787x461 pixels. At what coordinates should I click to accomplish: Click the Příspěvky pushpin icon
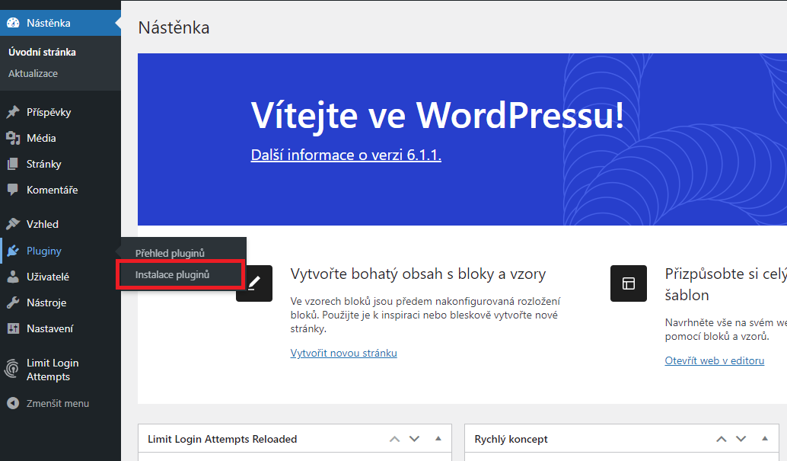[x=13, y=112]
